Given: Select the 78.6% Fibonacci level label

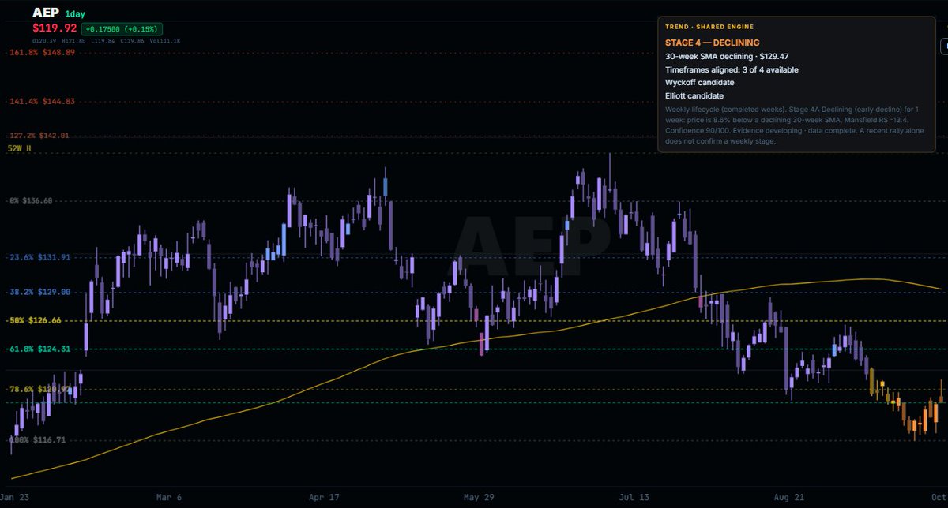Looking at the screenshot, I should (x=39, y=389).
